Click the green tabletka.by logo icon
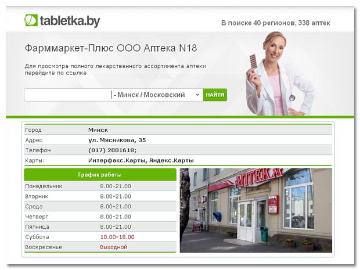The image size is (360, 270). (31, 20)
